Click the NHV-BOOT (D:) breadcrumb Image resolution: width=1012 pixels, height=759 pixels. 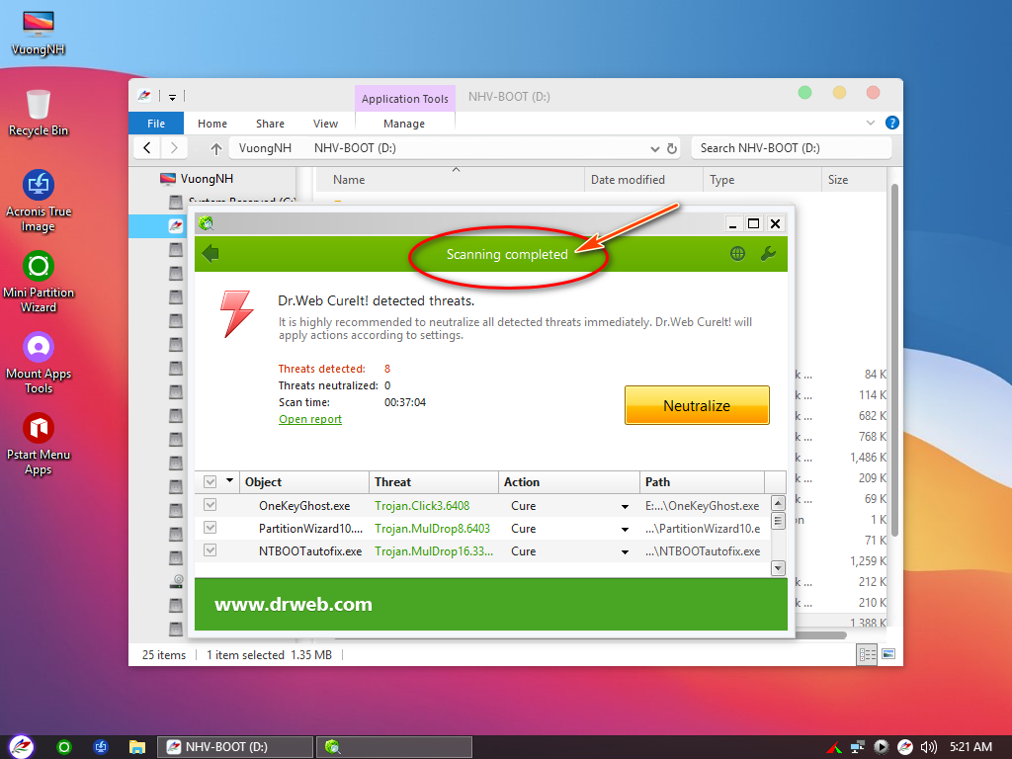click(355, 148)
